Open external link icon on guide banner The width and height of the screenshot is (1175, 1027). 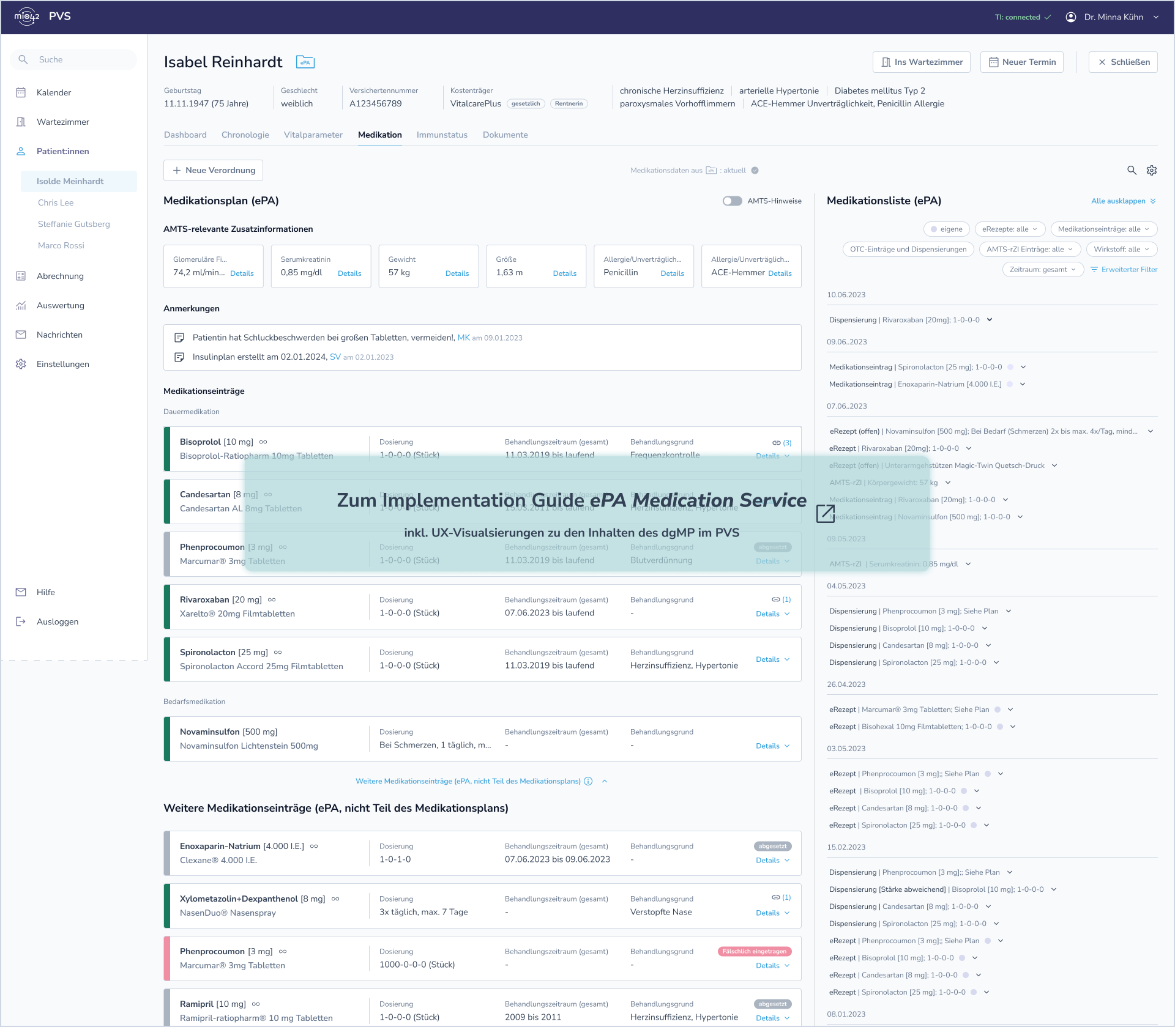pos(826,514)
